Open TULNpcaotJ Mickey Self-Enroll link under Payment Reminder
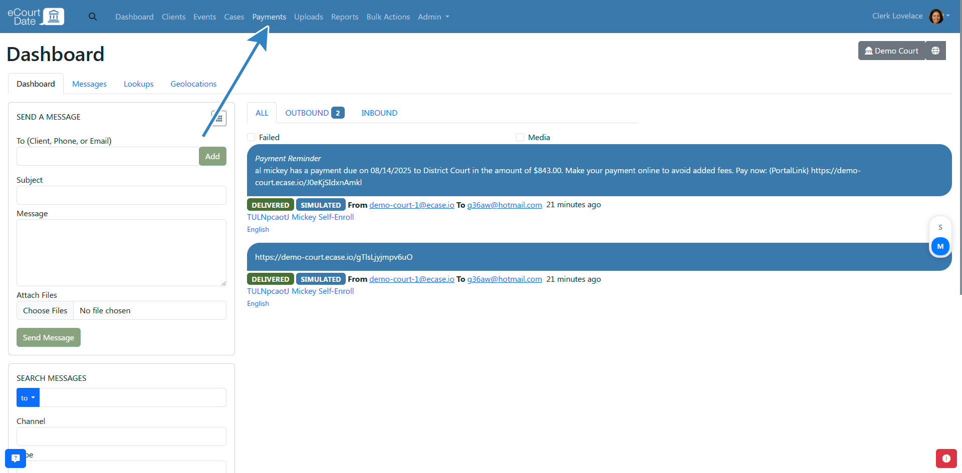The height and width of the screenshot is (473, 962). coord(301,217)
